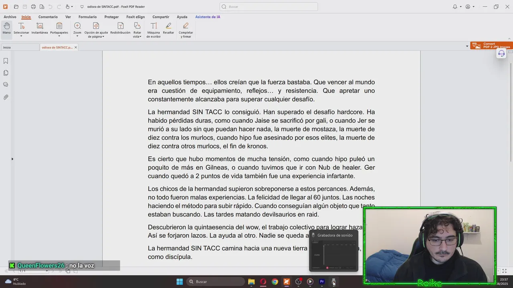The width and height of the screenshot is (513, 288).
Task: Click the Undo arrow in title bar
Action: tap(50, 7)
